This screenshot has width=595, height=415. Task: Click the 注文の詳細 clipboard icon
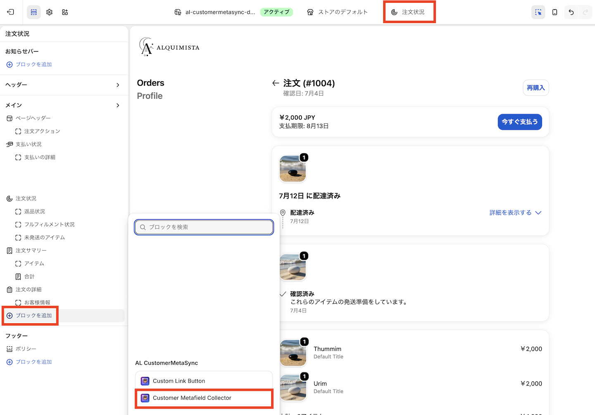10,290
